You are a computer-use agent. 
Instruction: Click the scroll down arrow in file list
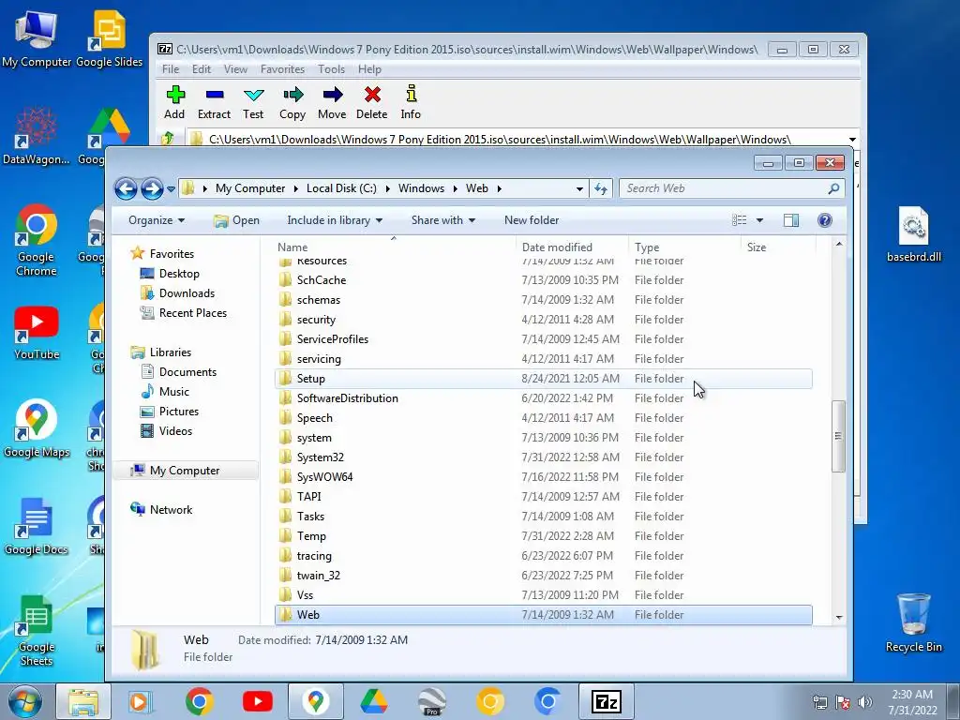pos(839,618)
